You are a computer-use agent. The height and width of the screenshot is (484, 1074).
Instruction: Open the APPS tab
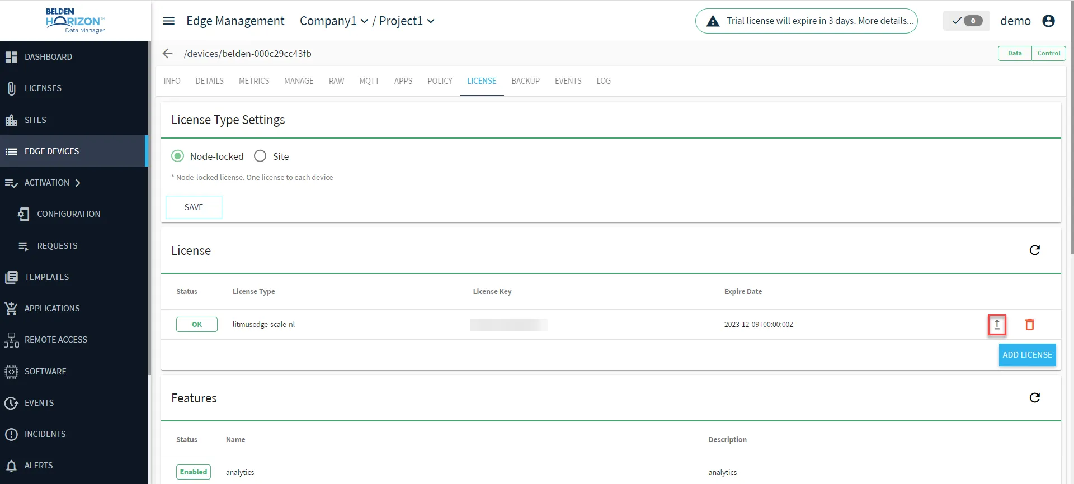[x=403, y=81]
